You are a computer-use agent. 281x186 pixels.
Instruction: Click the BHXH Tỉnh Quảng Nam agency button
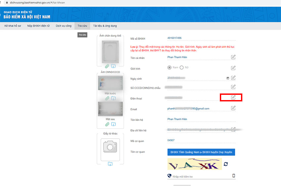tap(201, 152)
